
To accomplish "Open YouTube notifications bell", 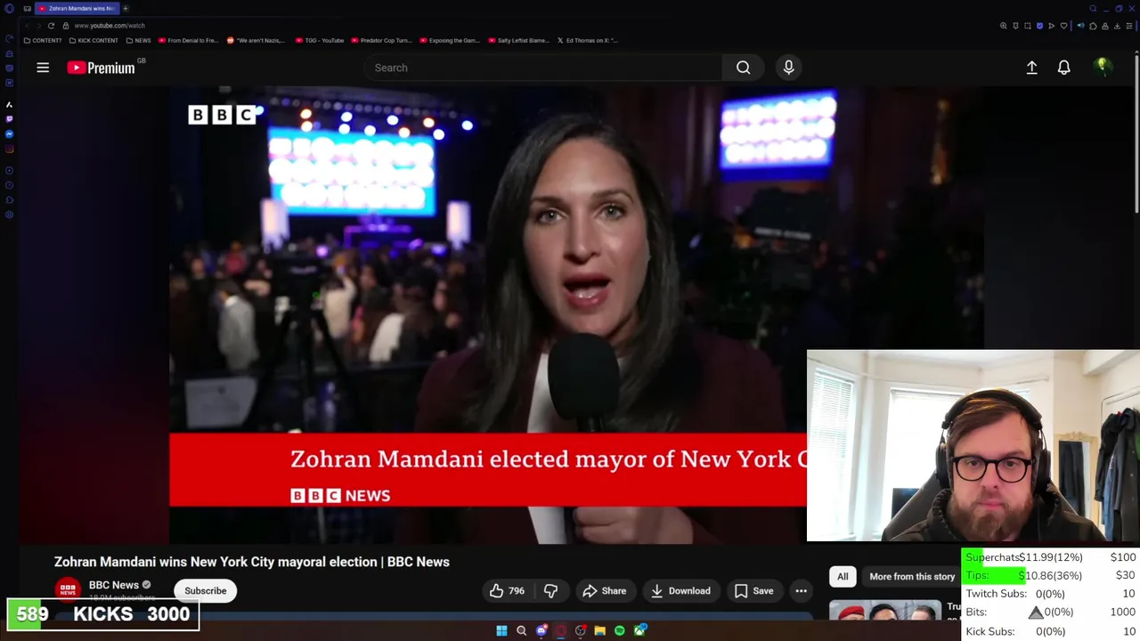I will pyautogui.click(x=1063, y=68).
